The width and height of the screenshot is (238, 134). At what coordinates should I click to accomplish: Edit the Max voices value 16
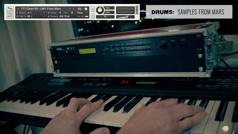pyautogui.click(x=72, y=13)
